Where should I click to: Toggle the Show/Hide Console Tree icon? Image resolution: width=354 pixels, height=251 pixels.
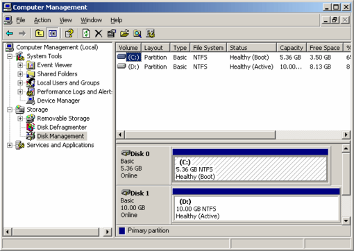tap(53, 34)
